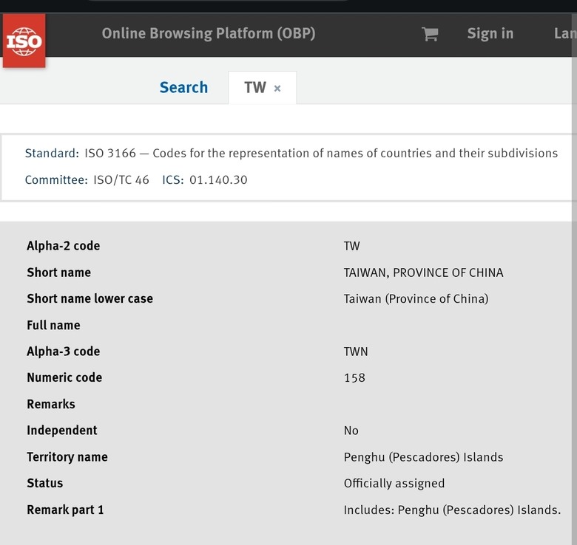Image resolution: width=577 pixels, height=545 pixels.
Task: Click the Remark part 1 label
Action: [x=65, y=510]
